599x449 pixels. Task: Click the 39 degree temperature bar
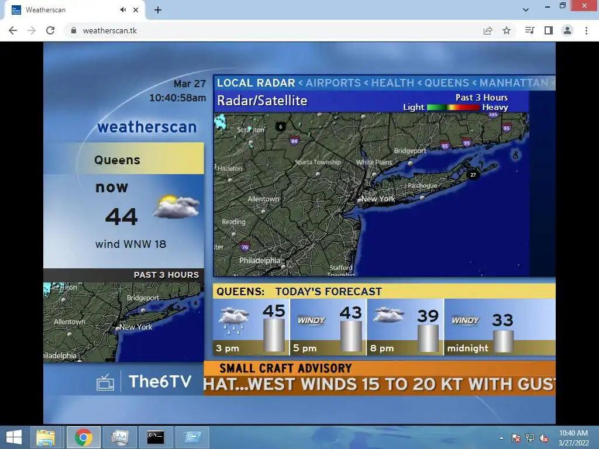click(x=428, y=339)
